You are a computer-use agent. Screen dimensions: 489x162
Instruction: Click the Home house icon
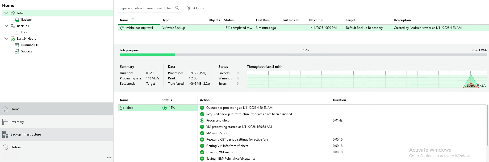pyautogui.click(x=5, y=109)
